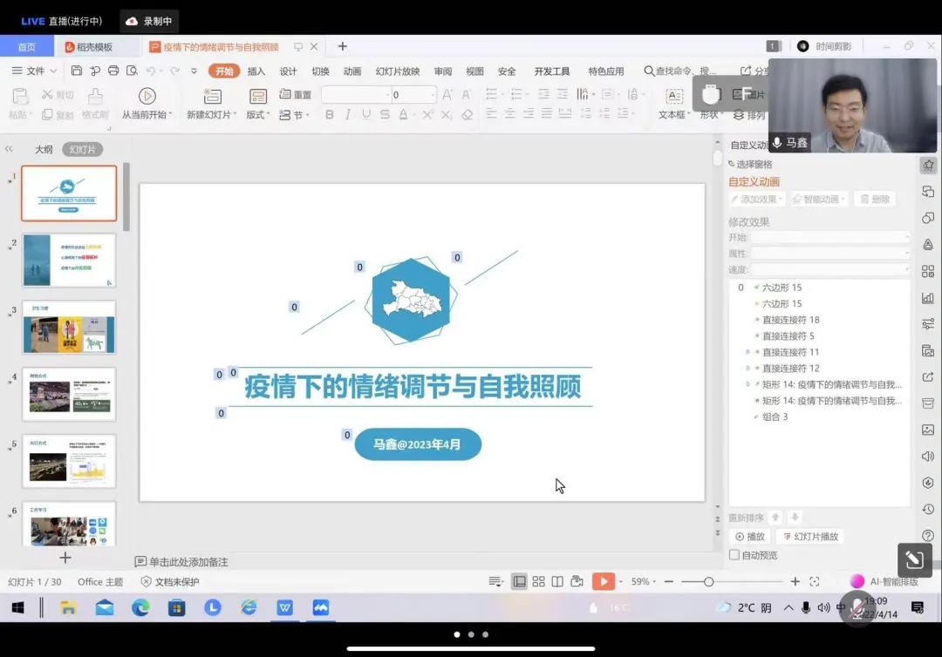Click the 新建幻灯片 new slide icon
942x657 pixels.
pyautogui.click(x=212, y=96)
